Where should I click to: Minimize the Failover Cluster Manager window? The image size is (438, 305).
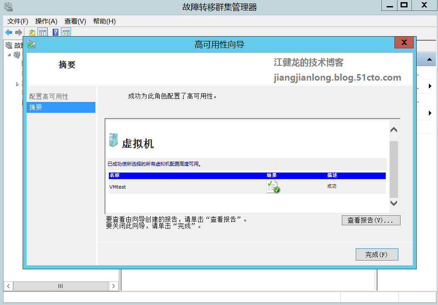390,5
